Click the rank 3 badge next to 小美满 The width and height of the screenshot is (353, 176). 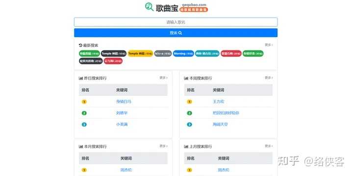coord(84,124)
